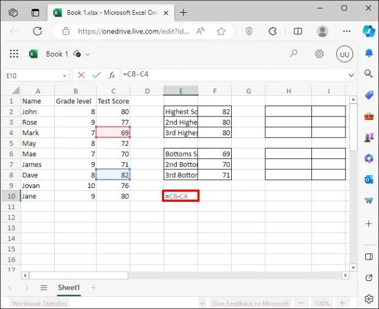Refresh the browser page
The image size is (379, 309).
pyautogui.click(x=37, y=31)
